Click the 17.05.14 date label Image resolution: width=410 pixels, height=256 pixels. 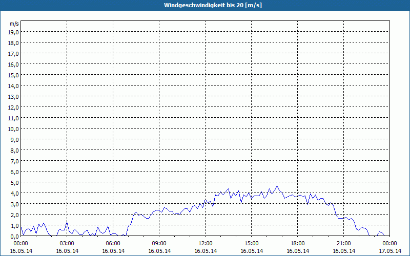(390, 251)
